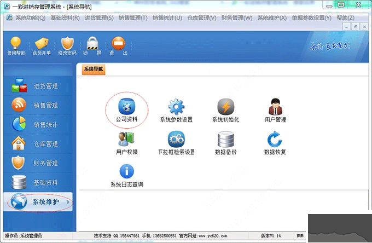Open the 销售管理(T) menu

(133, 18)
